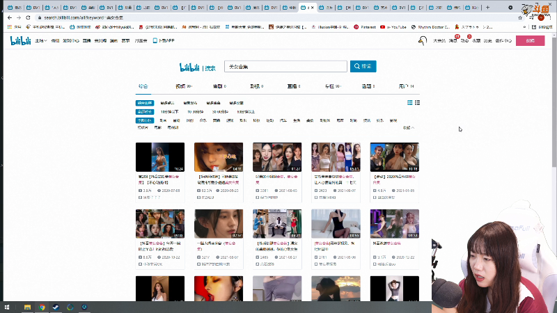Open the video thumbnail with duration 04:11

[x=219, y=157]
